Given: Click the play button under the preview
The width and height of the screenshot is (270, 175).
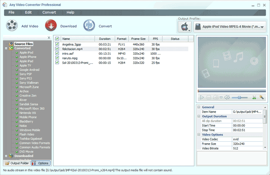Looking at the screenshot, I should [202, 97].
